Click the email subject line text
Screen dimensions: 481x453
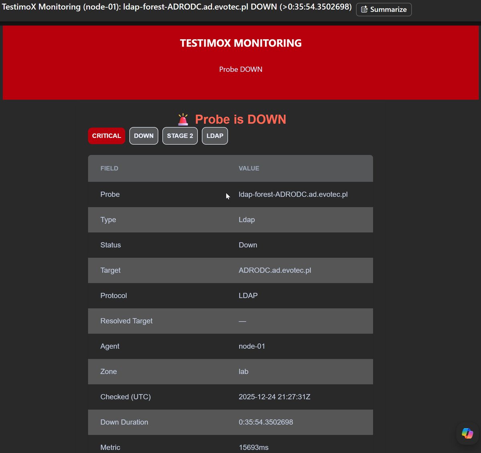177,7
